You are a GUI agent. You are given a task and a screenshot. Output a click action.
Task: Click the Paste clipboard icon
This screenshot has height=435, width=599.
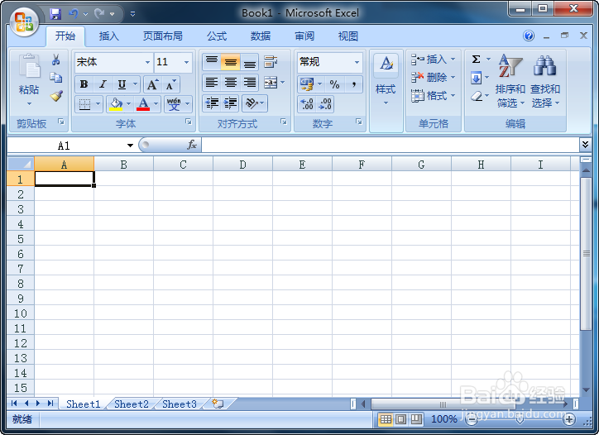point(29,65)
